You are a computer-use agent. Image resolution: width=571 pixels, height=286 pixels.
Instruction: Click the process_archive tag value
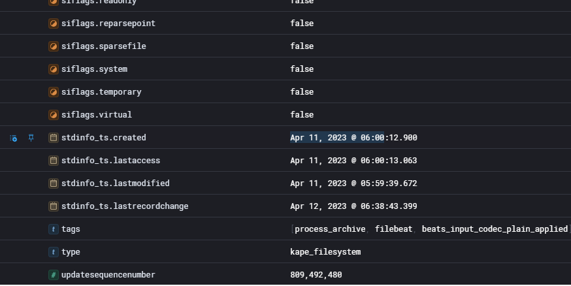pyautogui.click(x=331, y=229)
